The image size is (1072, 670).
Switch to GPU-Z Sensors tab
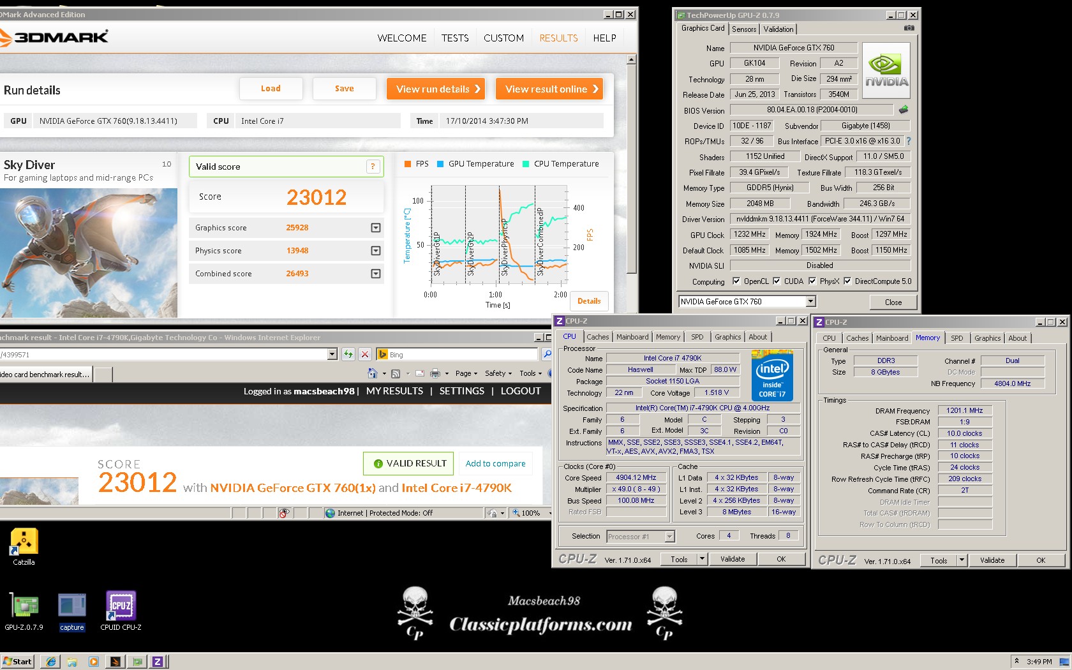pos(744,29)
